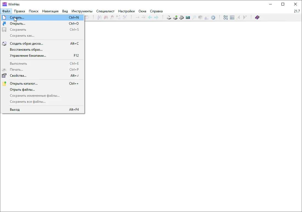Select Создать... from the File menu

(17, 18)
